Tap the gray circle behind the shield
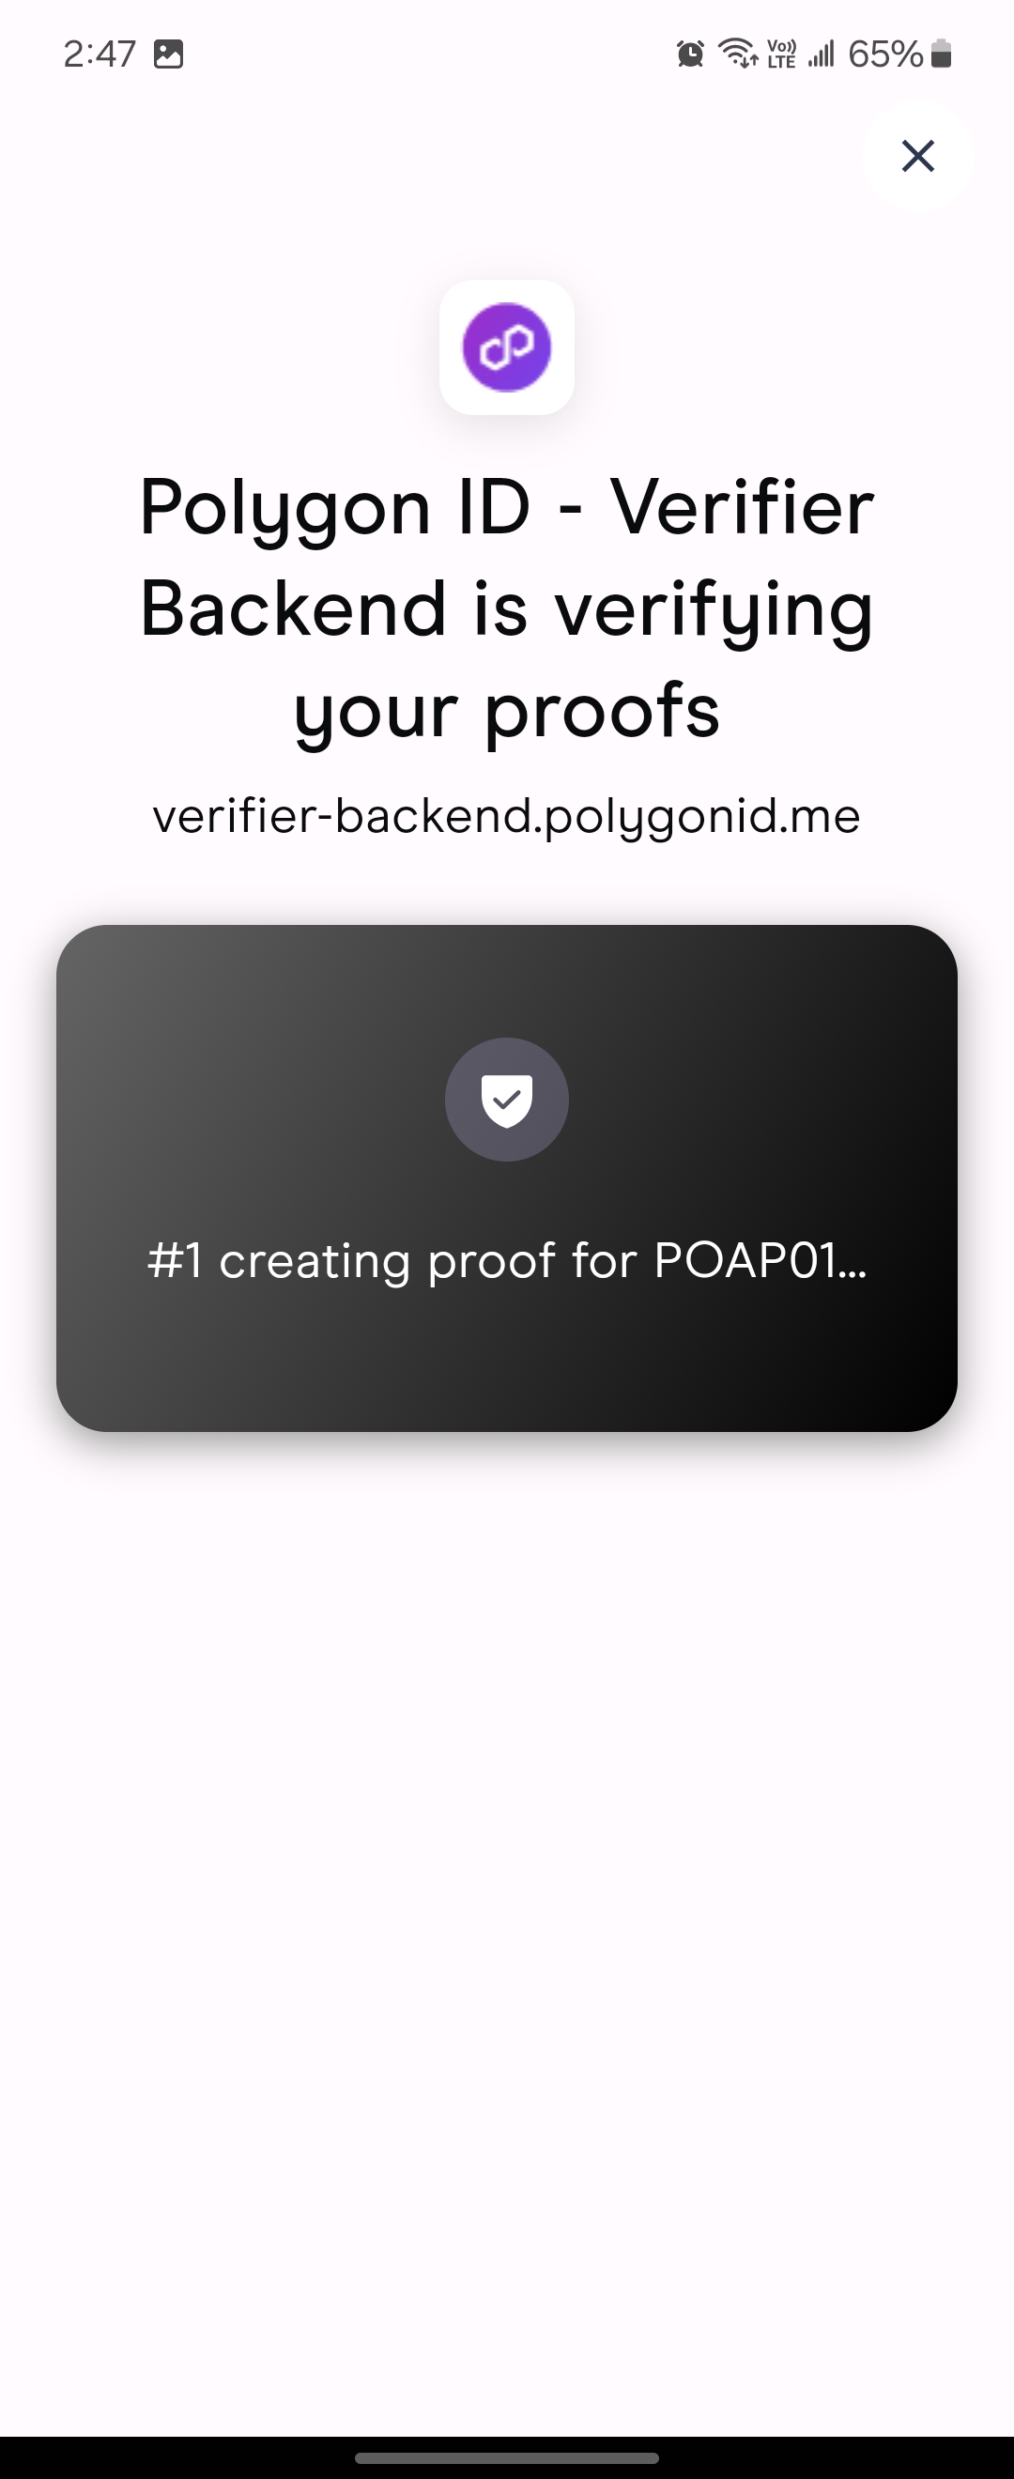This screenshot has height=2479, width=1014. tap(507, 1099)
